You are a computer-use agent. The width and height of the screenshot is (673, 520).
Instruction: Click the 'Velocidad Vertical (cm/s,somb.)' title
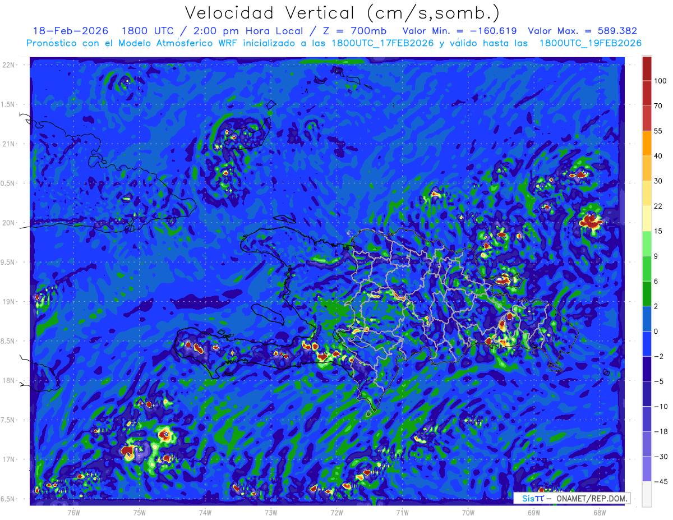[342, 13]
